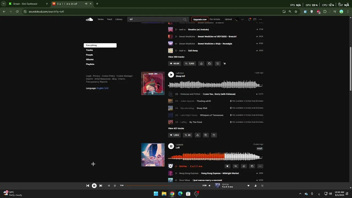This screenshot has width=352, height=198.
Task: Open the Sleep lofi cover artwork
Action: tap(153, 83)
